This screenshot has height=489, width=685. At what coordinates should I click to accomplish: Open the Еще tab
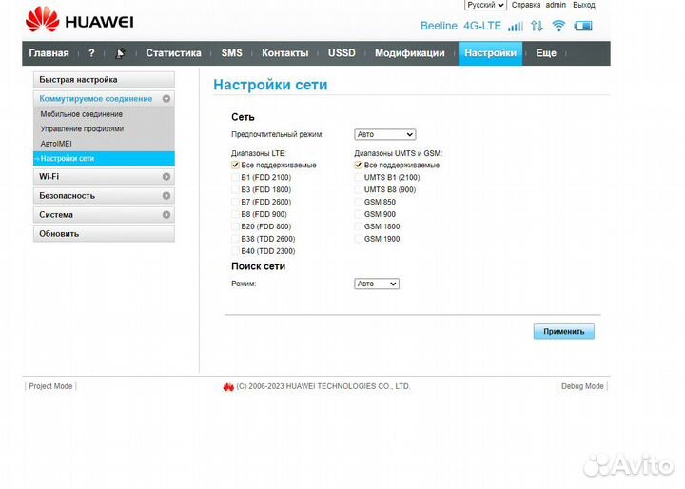546,53
